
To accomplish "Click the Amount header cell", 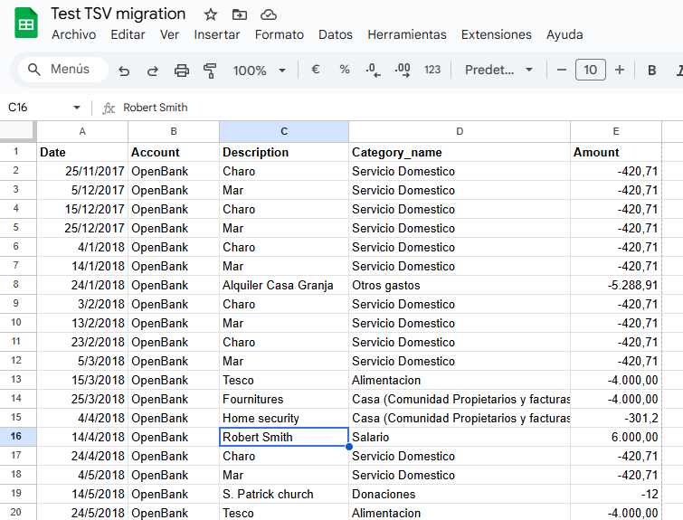I will (616, 152).
